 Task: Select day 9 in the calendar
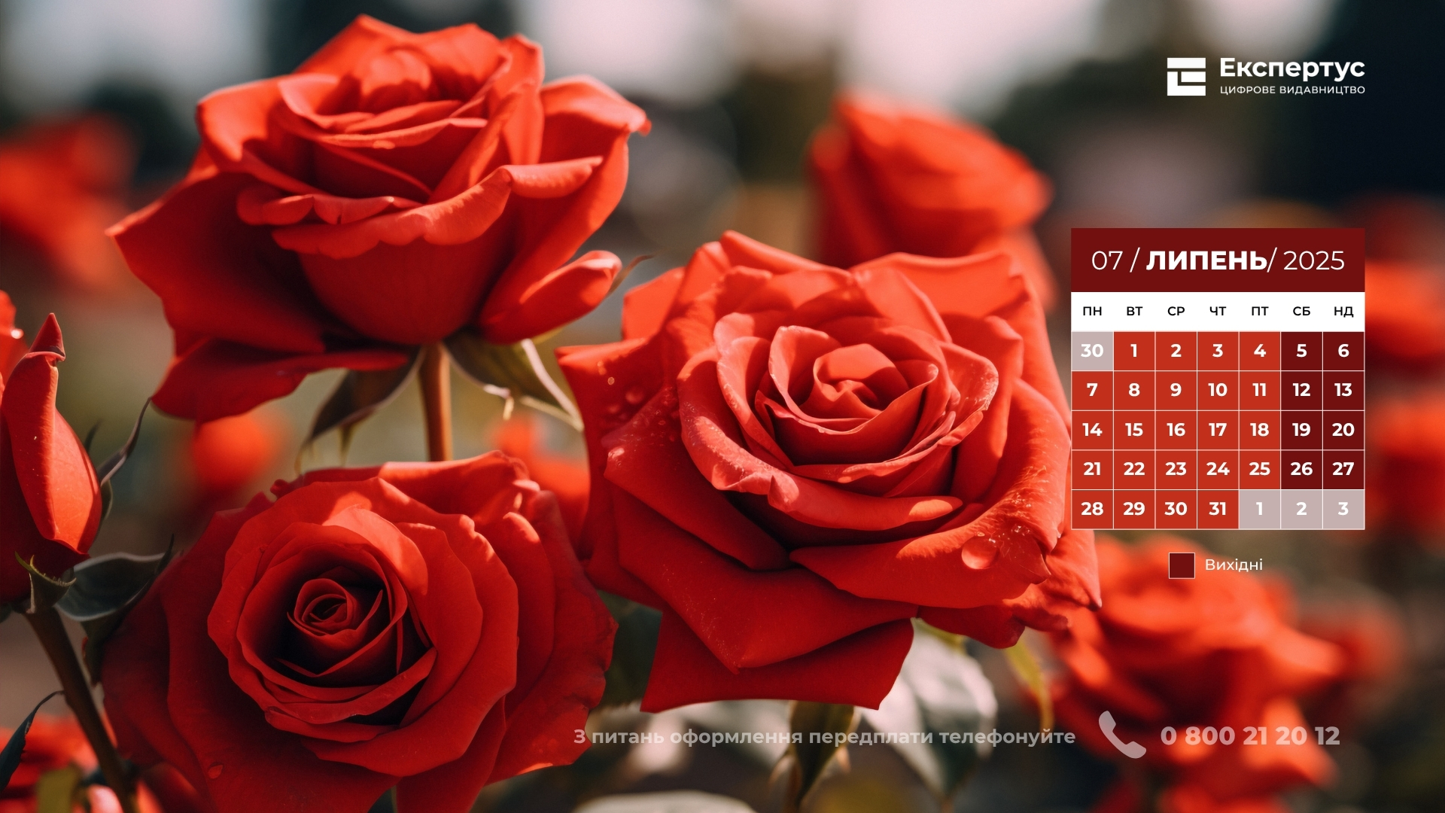(x=1176, y=390)
